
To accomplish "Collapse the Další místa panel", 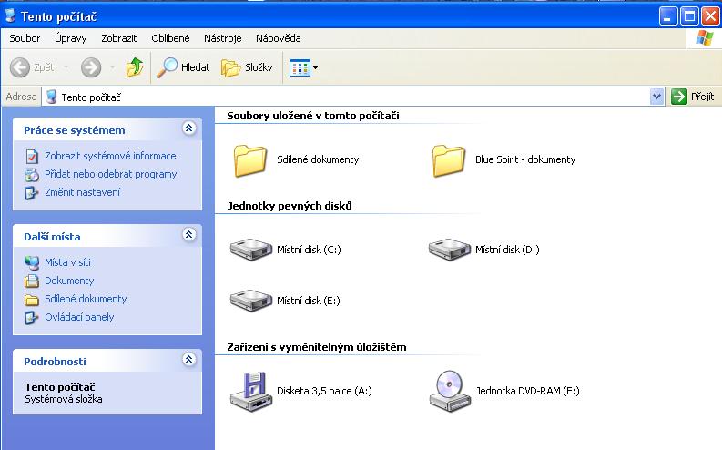I will (188, 235).
